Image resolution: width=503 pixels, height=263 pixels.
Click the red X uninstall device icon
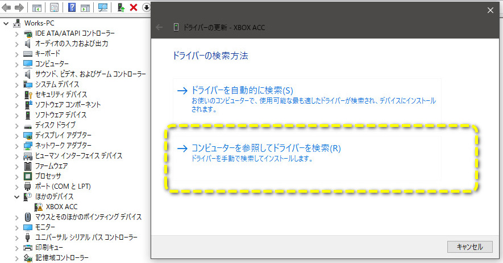click(x=134, y=7)
